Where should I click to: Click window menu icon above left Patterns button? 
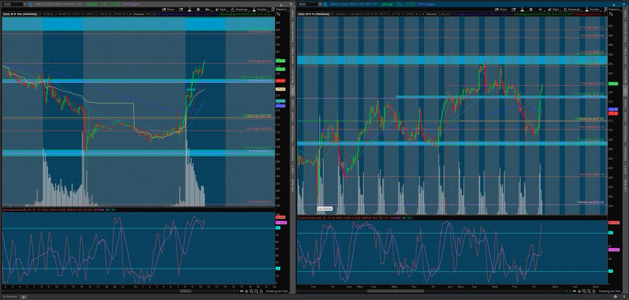(x=281, y=5)
